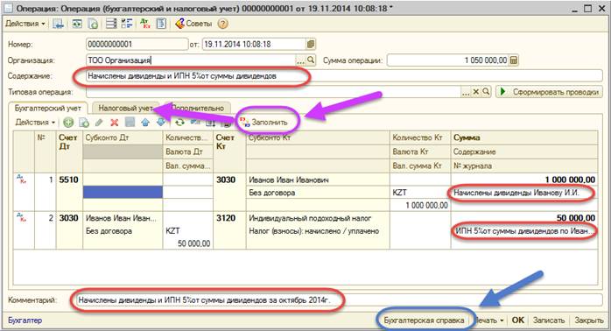Select the highlighted blue Субконто Дт cell in row 1
This screenshot has width=611, height=331.
click(x=123, y=192)
